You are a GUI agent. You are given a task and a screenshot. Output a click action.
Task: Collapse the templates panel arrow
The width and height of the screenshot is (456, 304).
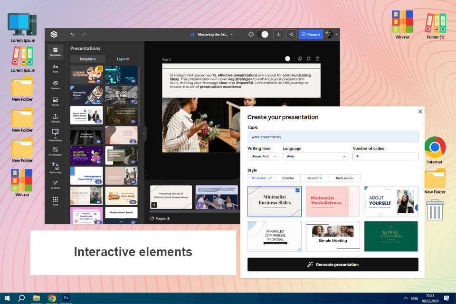tap(144, 134)
